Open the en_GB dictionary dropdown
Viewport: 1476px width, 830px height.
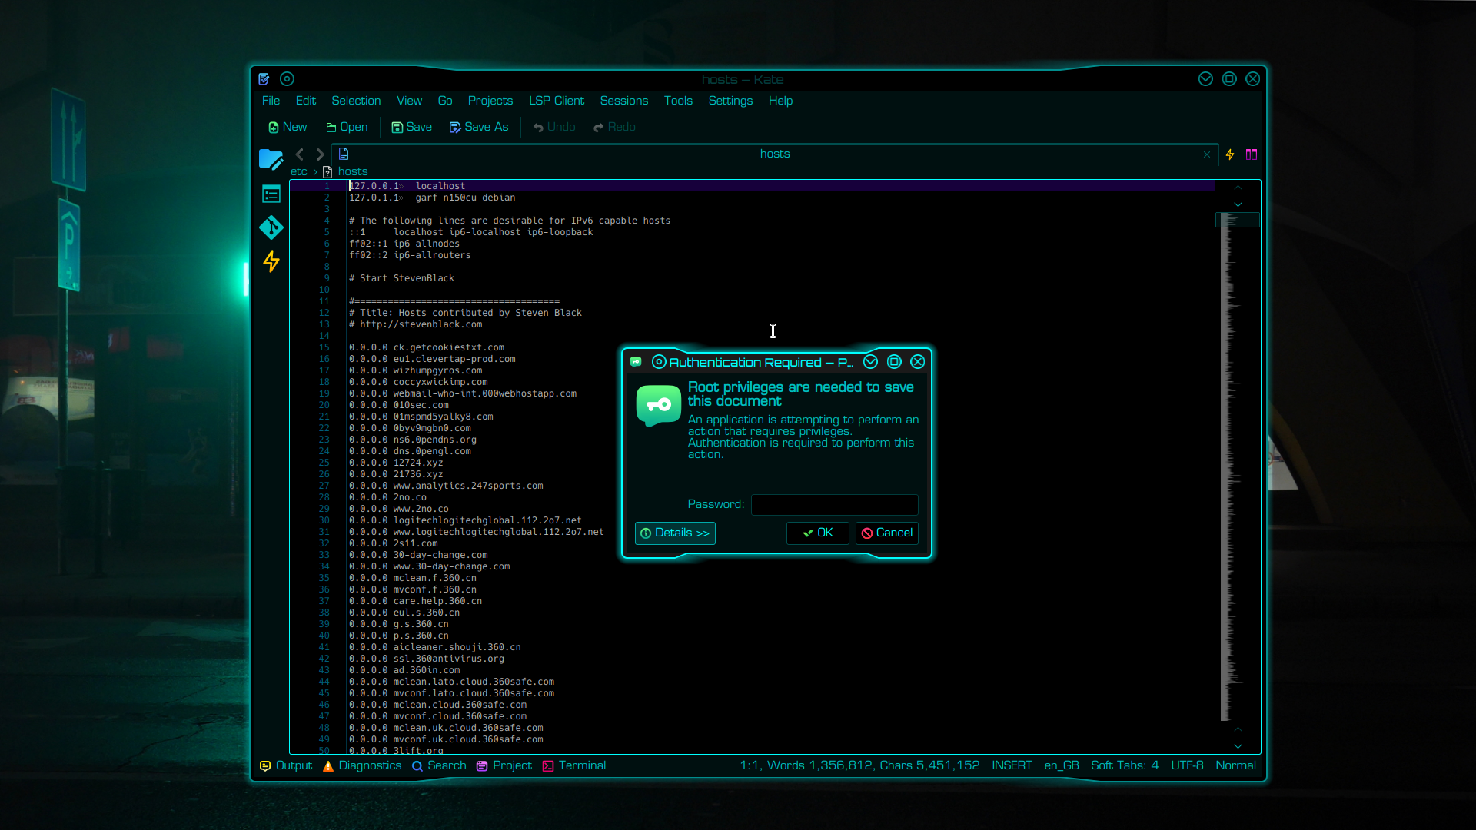point(1062,765)
